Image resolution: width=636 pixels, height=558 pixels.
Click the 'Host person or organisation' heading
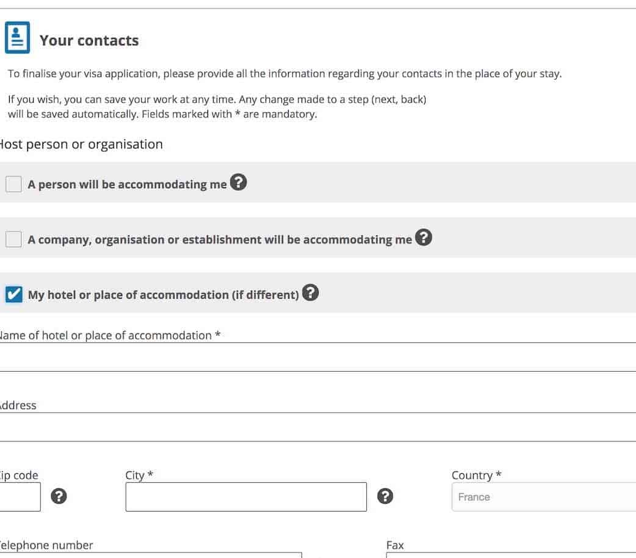(80, 144)
